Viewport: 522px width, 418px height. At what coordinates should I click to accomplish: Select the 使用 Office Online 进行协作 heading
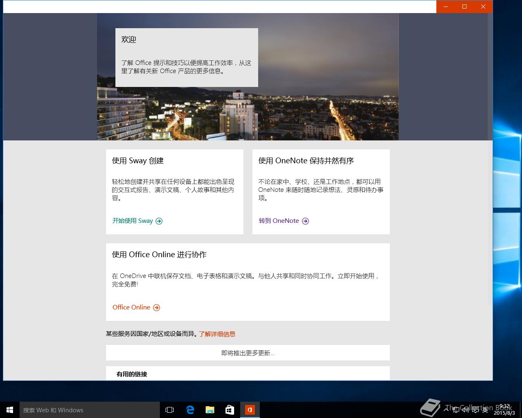pos(159,255)
